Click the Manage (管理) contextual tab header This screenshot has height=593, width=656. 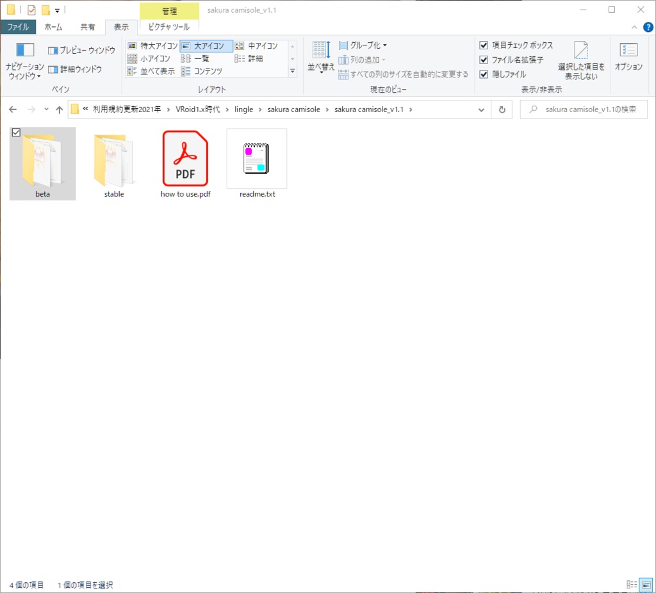169,12
